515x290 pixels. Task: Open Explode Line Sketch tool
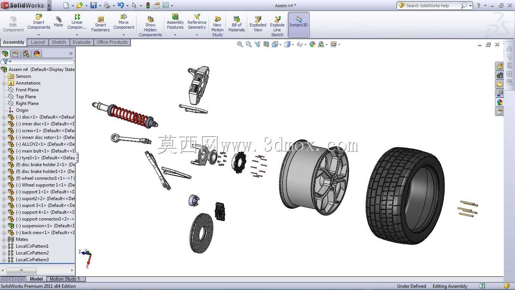point(277,26)
